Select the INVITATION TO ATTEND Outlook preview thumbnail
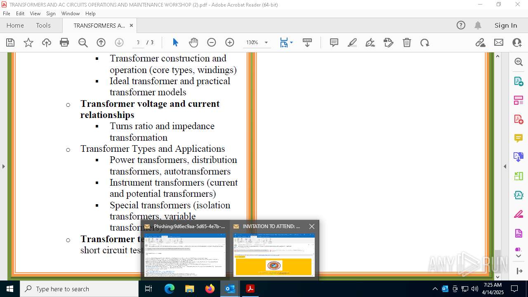Viewport: 528px width, 297px height. pyautogui.click(x=274, y=255)
